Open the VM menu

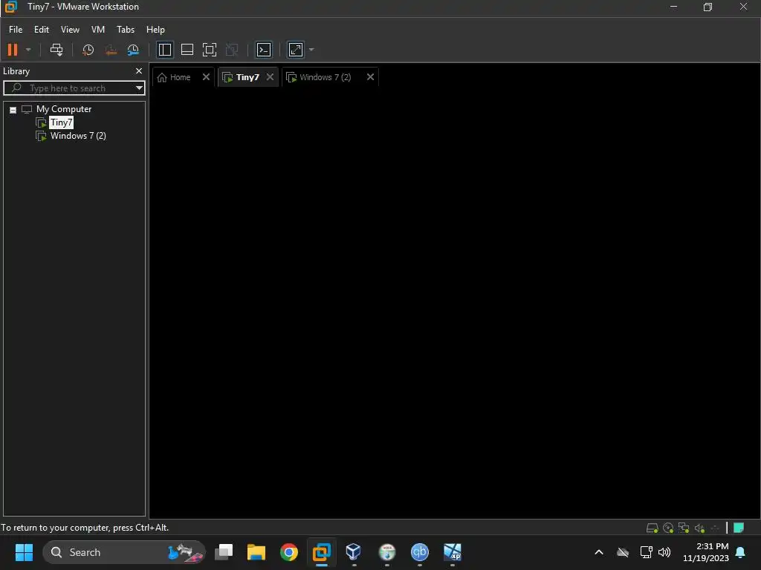pos(98,30)
